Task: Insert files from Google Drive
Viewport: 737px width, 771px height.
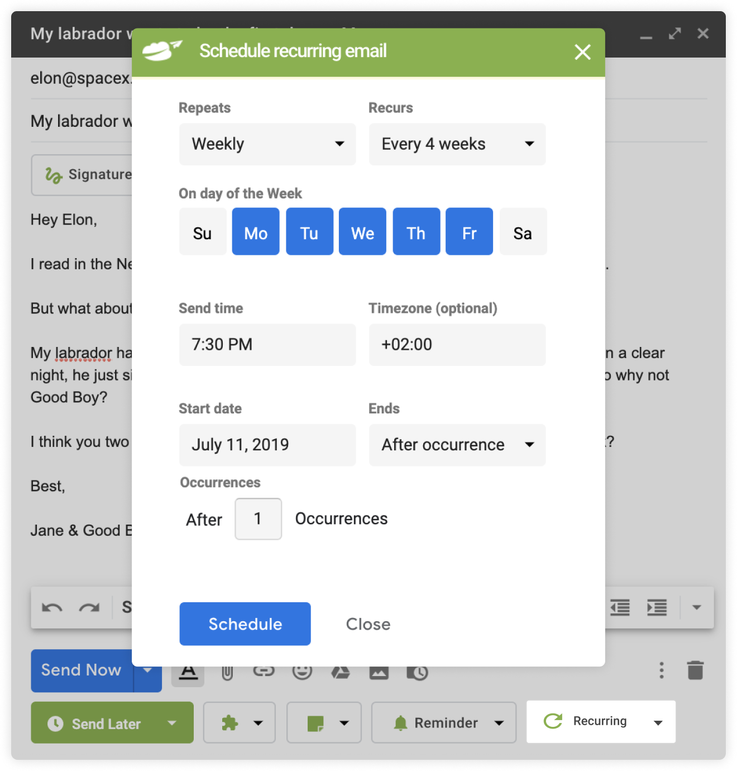Action: point(341,671)
